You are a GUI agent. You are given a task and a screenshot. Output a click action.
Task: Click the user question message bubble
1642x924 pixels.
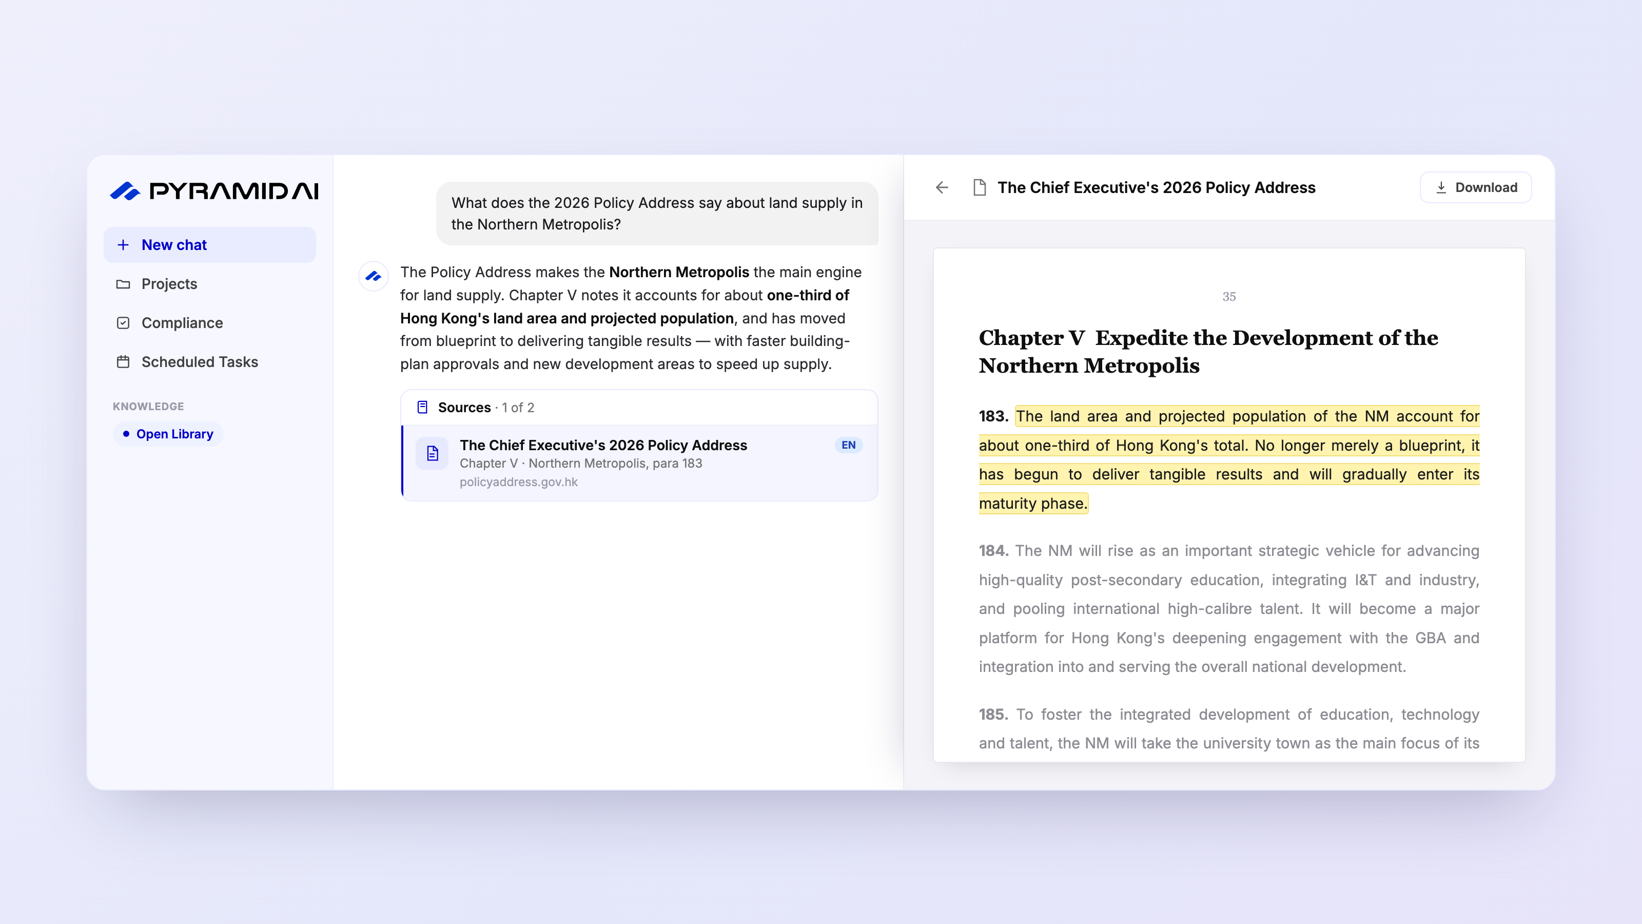click(657, 214)
